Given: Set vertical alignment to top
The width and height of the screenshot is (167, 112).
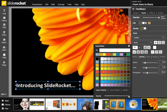Looking at the screenshot, I should pyautogui.click(x=153, y=52).
